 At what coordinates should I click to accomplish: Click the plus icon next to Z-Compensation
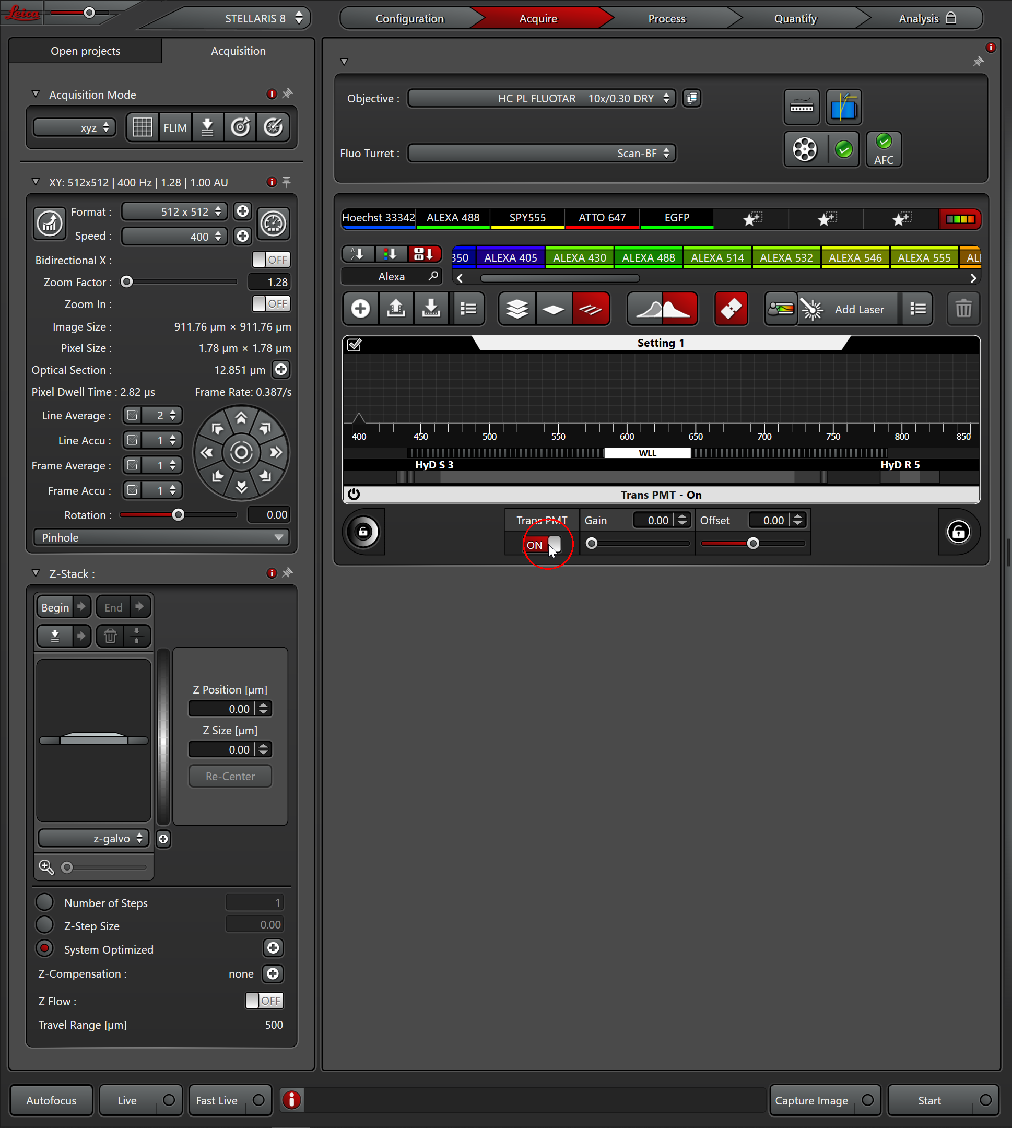(x=273, y=973)
